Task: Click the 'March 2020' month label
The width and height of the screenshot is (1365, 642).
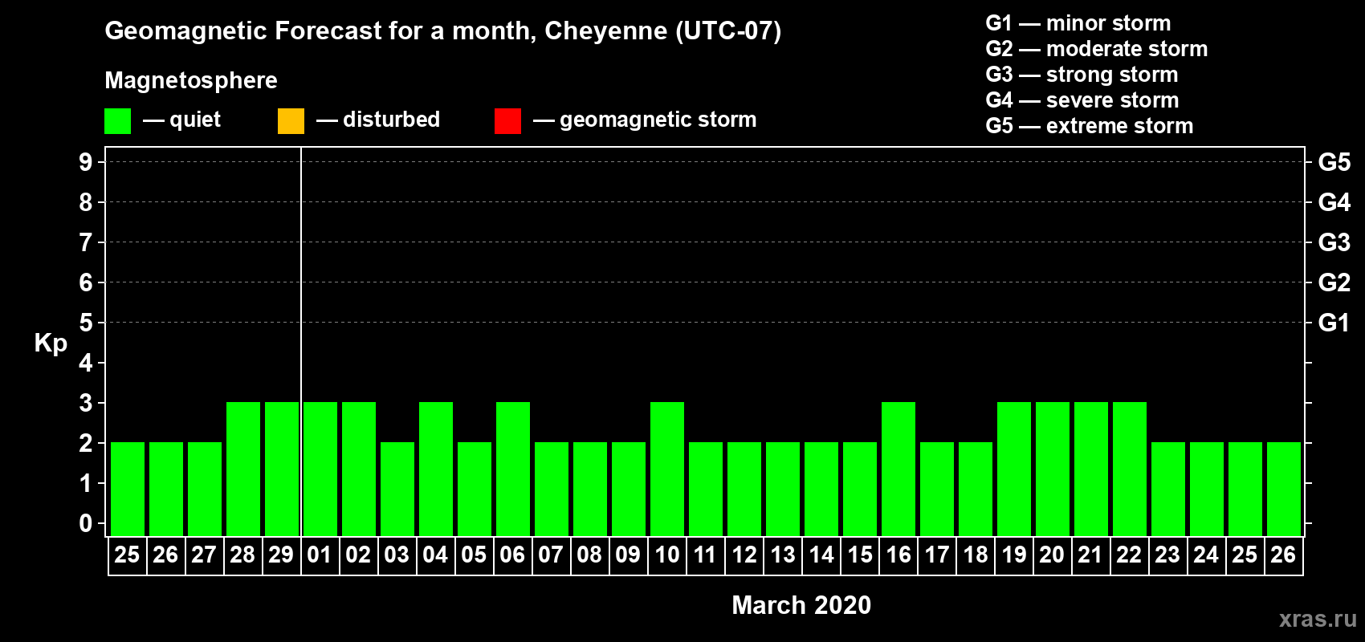Action: click(801, 605)
